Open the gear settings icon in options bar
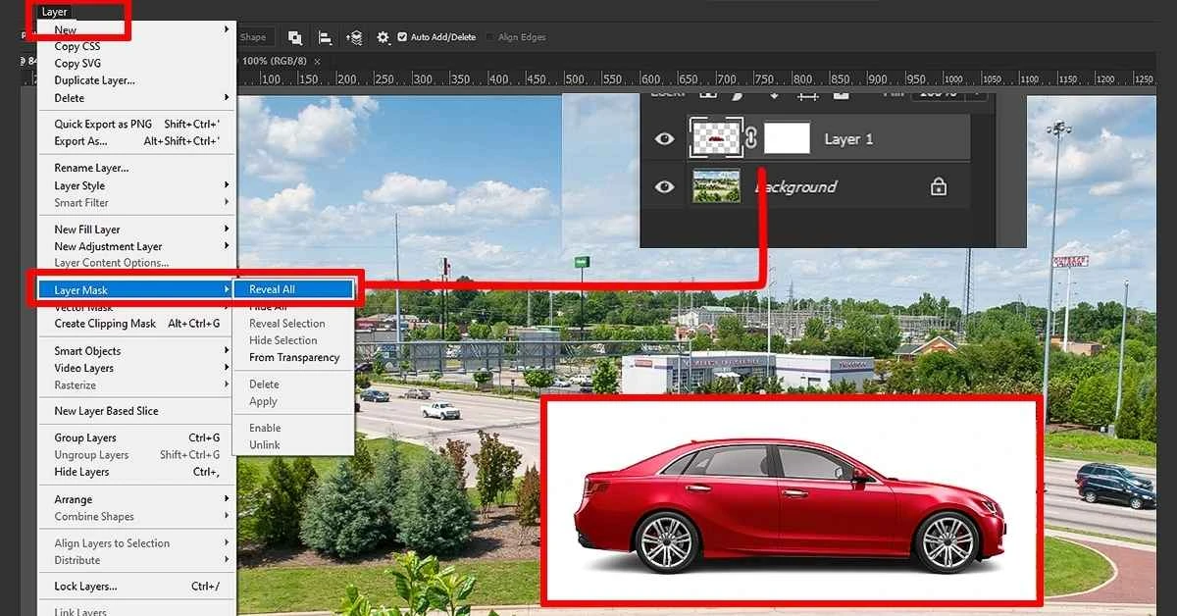The width and height of the screenshot is (1177, 616). click(x=383, y=37)
